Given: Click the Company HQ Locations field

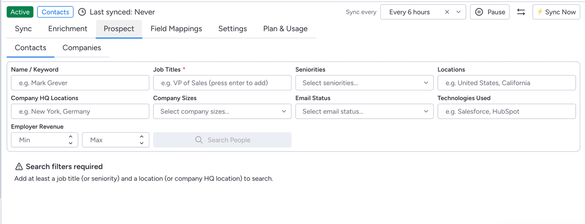Looking at the screenshot, I should point(80,112).
